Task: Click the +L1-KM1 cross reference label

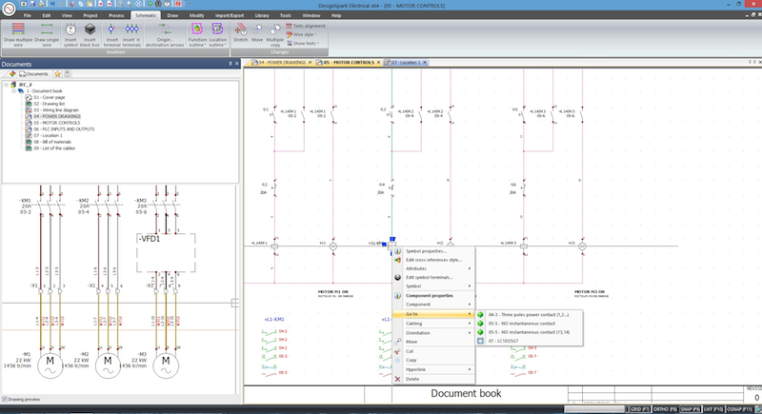Action: pyautogui.click(x=274, y=320)
